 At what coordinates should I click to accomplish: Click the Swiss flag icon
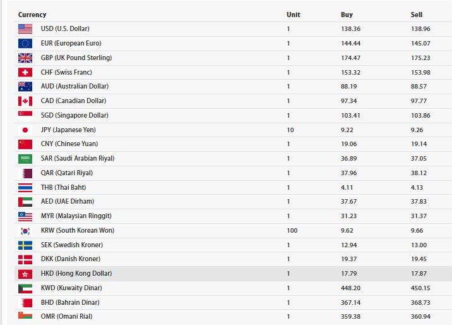point(25,72)
